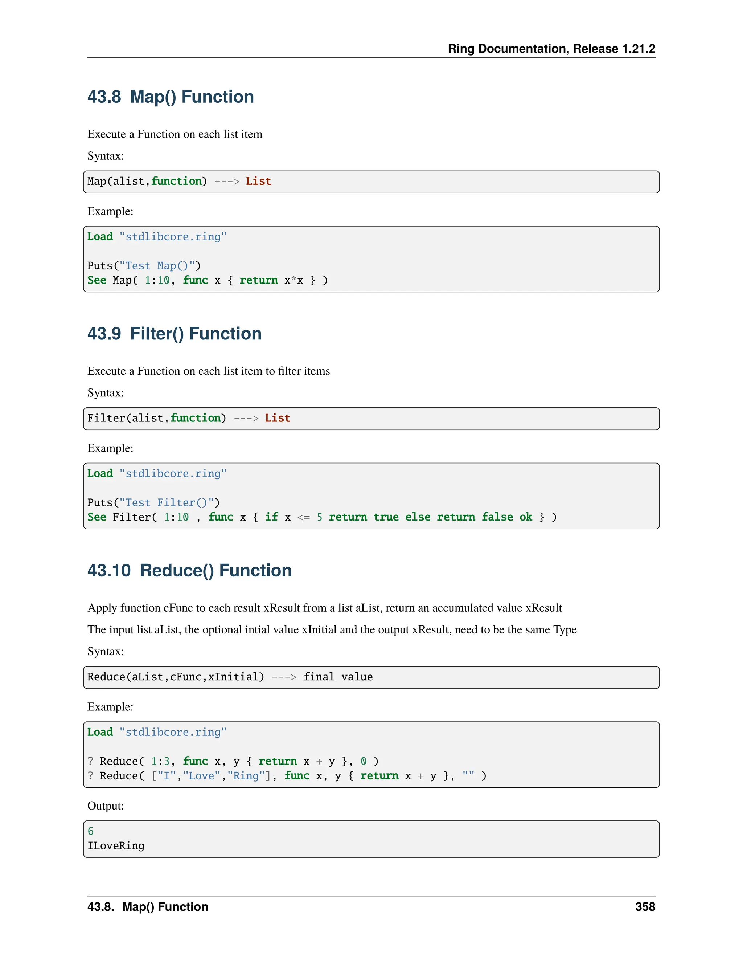Click the 43.9 Filter() Function heading

coord(174,334)
